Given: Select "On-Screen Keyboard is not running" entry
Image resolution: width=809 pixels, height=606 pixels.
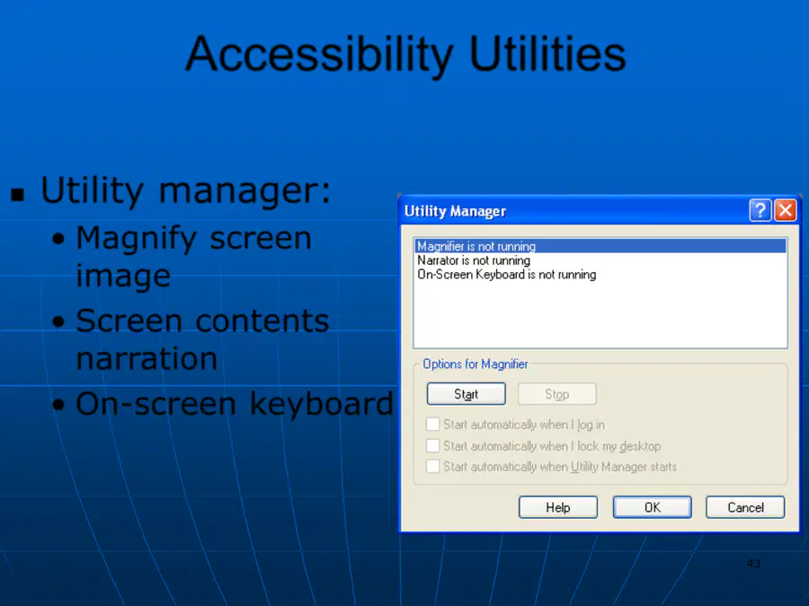Looking at the screenshot, I should [600, 274].
